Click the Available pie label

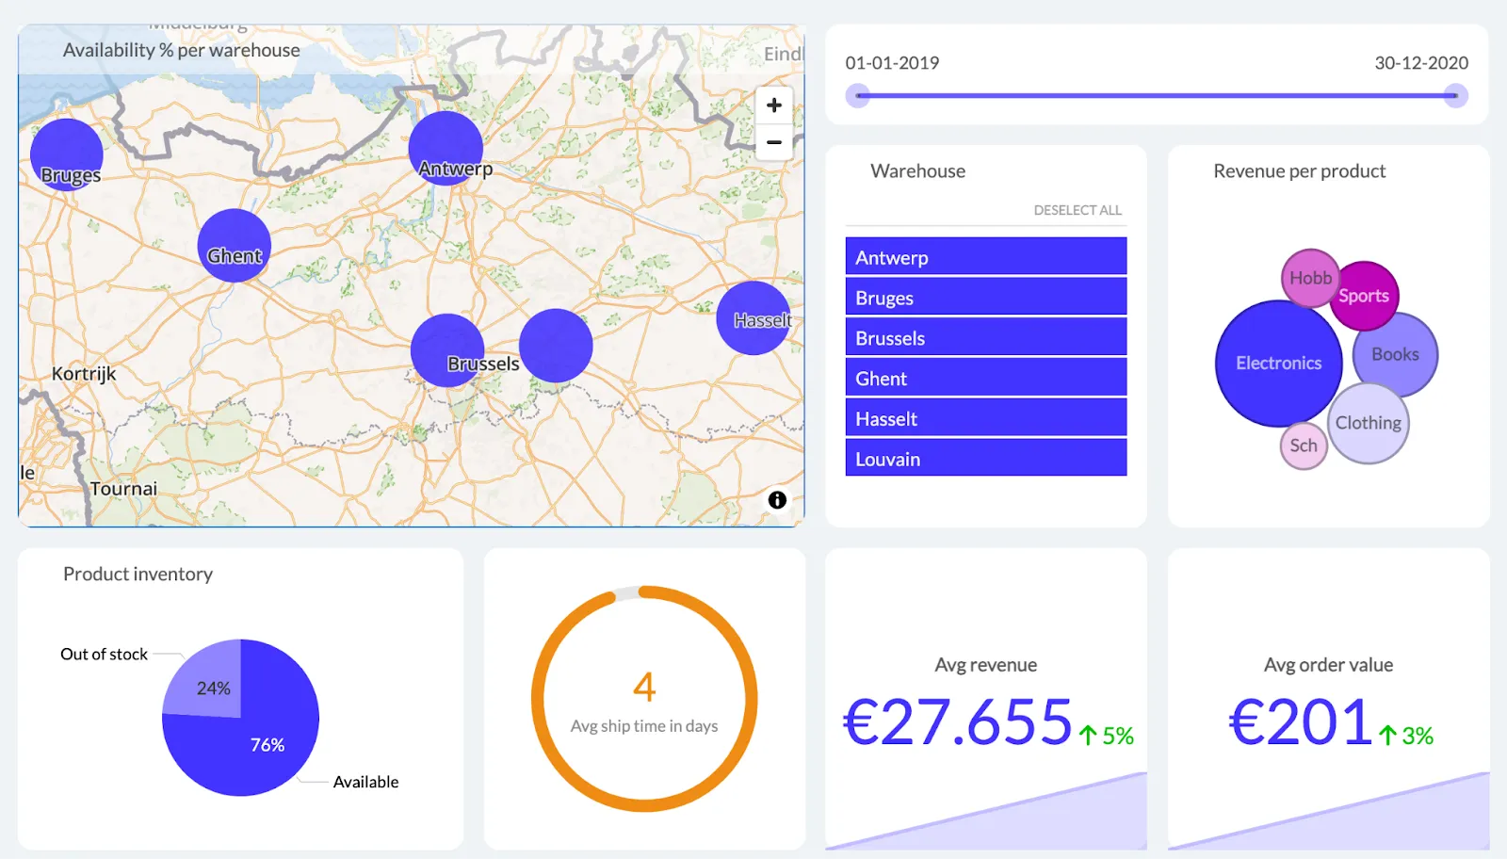(365, 782)
